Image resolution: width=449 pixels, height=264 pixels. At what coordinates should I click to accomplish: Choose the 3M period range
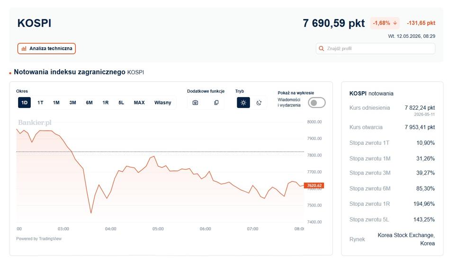tap(73, 103)
